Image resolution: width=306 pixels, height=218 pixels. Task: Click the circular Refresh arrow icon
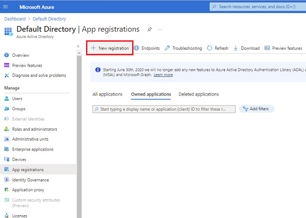pyautogui.click(x=209, y=48)
